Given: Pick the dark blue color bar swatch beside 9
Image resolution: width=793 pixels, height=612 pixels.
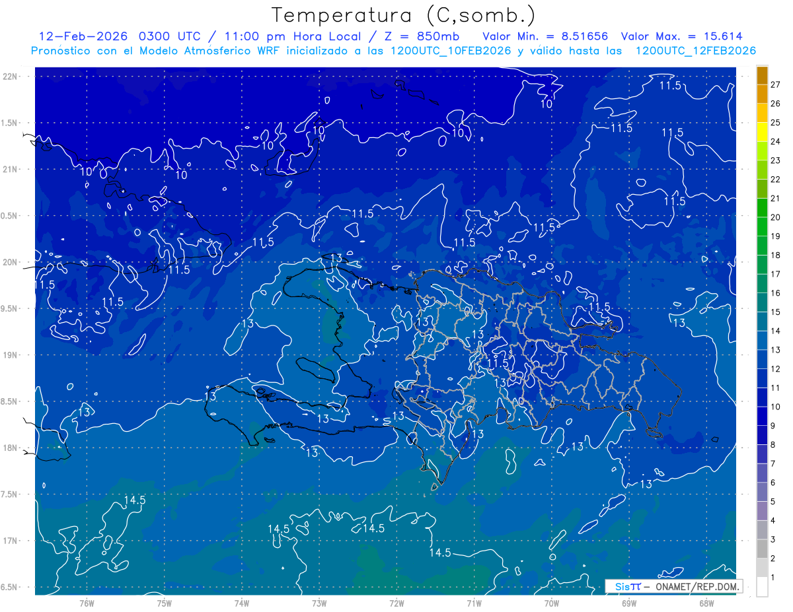Looking at the screenshot, I should click(762, 416).
